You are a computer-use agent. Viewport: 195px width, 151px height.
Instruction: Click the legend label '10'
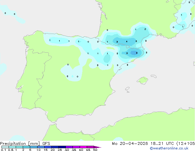[x=38, y=150]
